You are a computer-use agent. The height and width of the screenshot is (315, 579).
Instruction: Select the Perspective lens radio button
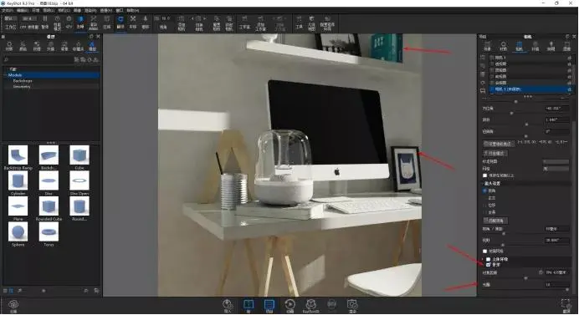click(484, 191)
